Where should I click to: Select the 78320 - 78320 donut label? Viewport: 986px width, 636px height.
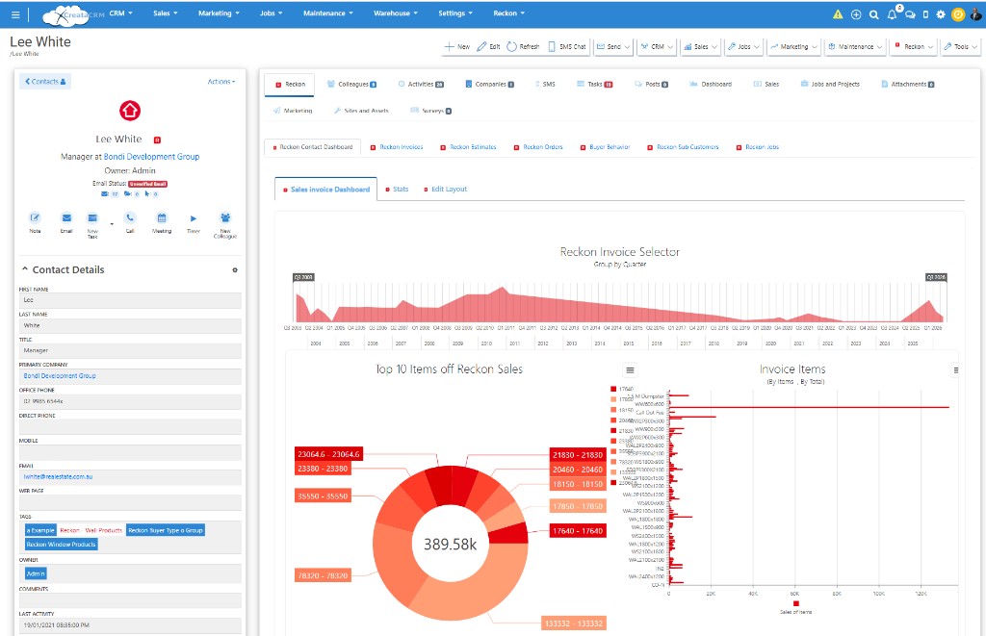point(323,575)
